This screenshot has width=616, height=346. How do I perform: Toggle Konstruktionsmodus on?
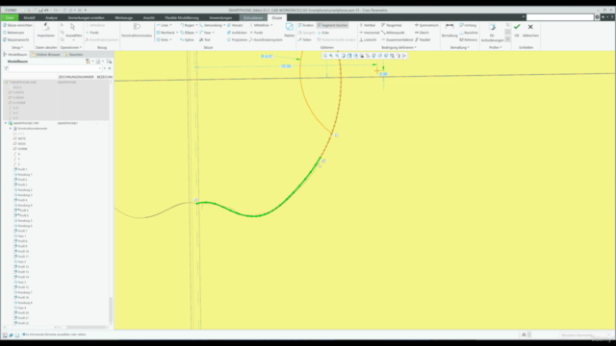[137, 30]
